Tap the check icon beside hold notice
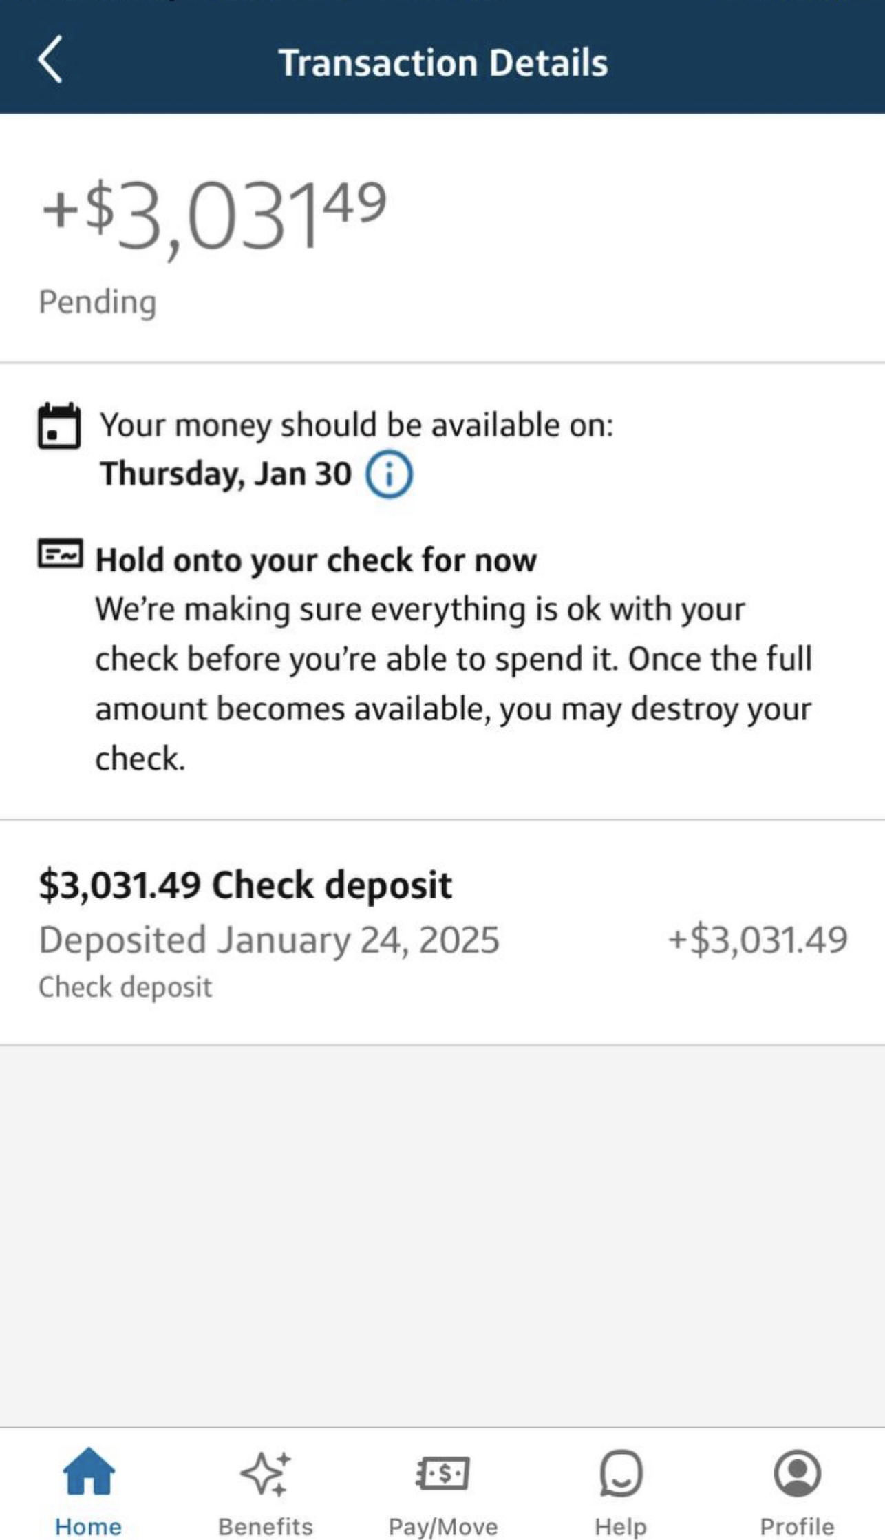885x1540 pixels. (60, 554)
